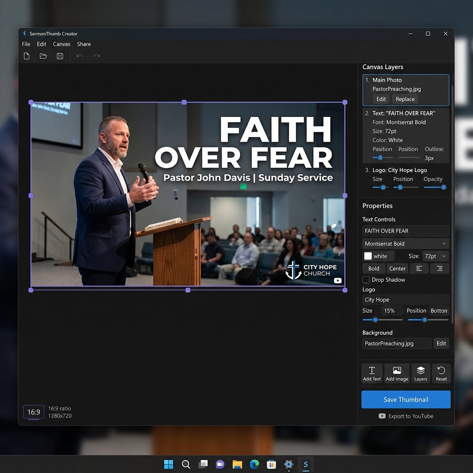The image size is (473, 473).
Task: Click the Add Text tool
Action: [372, 373]
